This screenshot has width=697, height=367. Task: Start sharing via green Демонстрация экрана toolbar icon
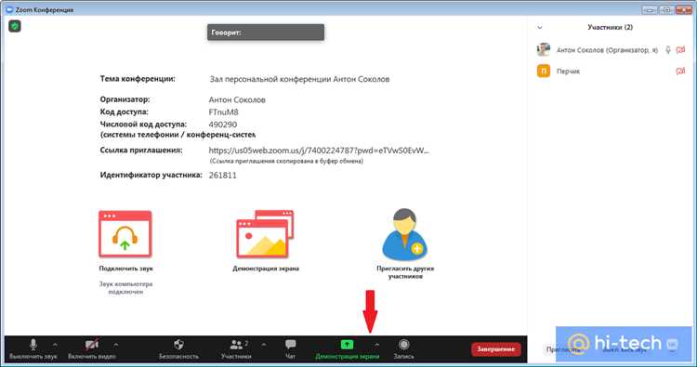point(347,345)
